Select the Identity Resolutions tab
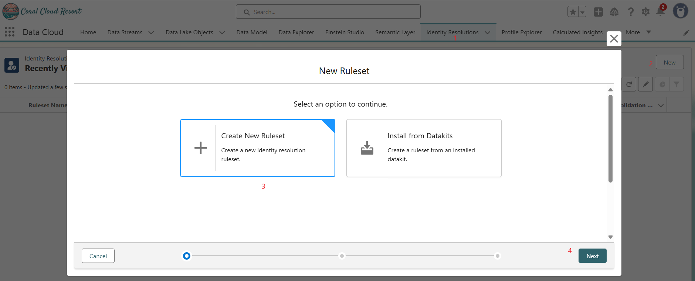 click(x=452, y=32)
